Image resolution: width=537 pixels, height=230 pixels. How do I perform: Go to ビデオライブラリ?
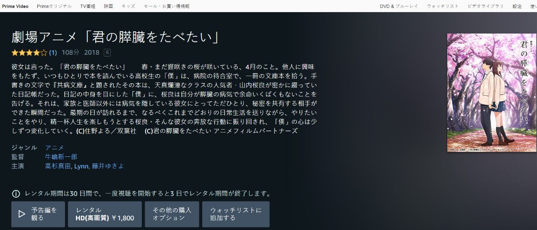(485, 6)
